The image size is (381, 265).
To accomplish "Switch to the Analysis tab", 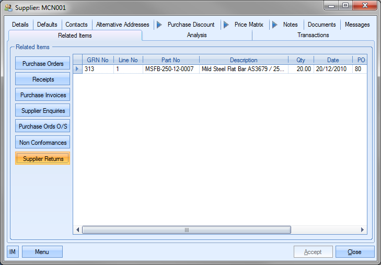I will click(197, 36).
